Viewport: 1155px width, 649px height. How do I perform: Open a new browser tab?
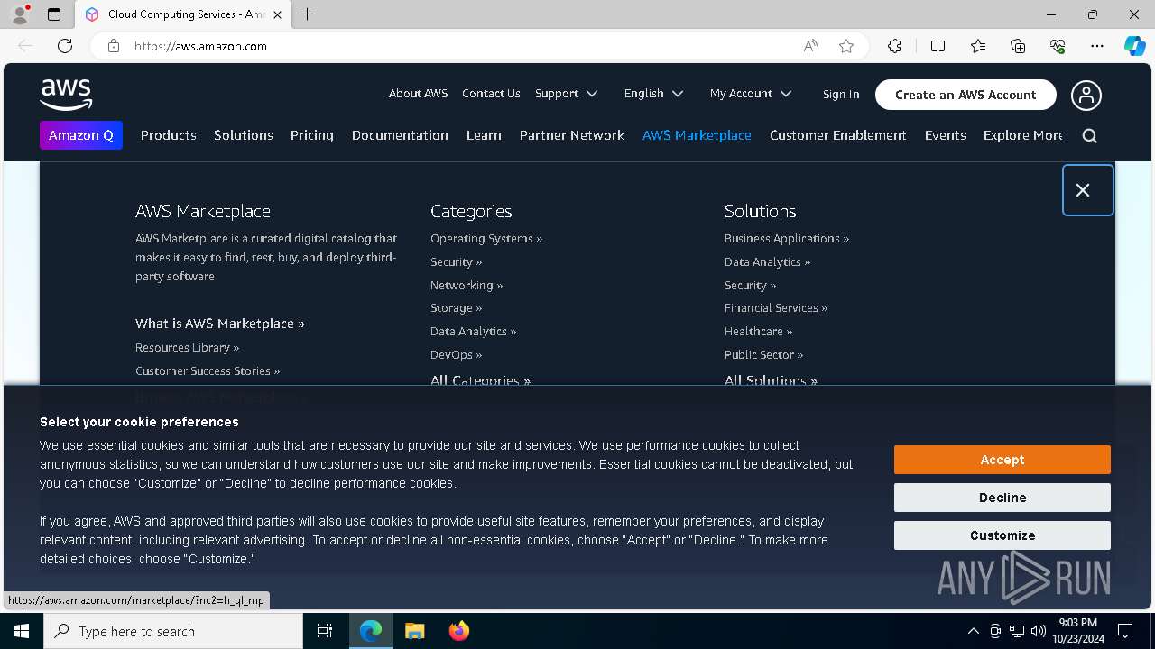tap(308, 14)
